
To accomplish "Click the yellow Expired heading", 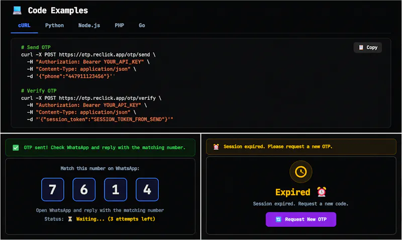I will [x=293, y=192].
